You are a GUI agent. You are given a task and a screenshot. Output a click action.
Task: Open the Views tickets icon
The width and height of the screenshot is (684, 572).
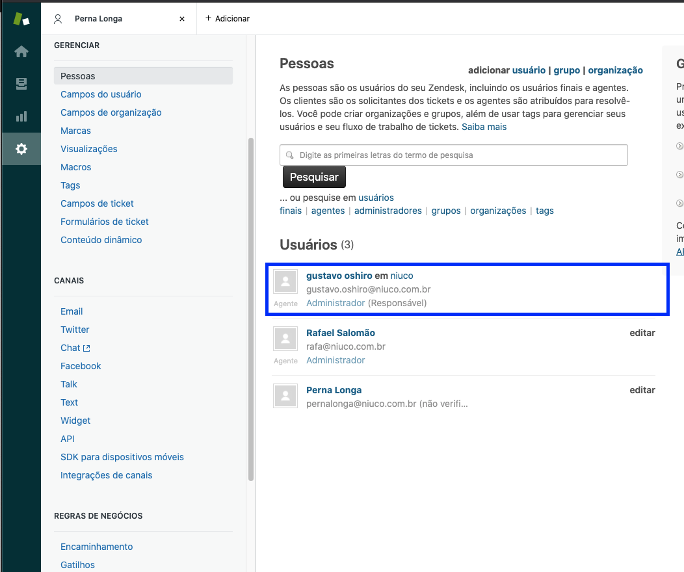point(21,84)
